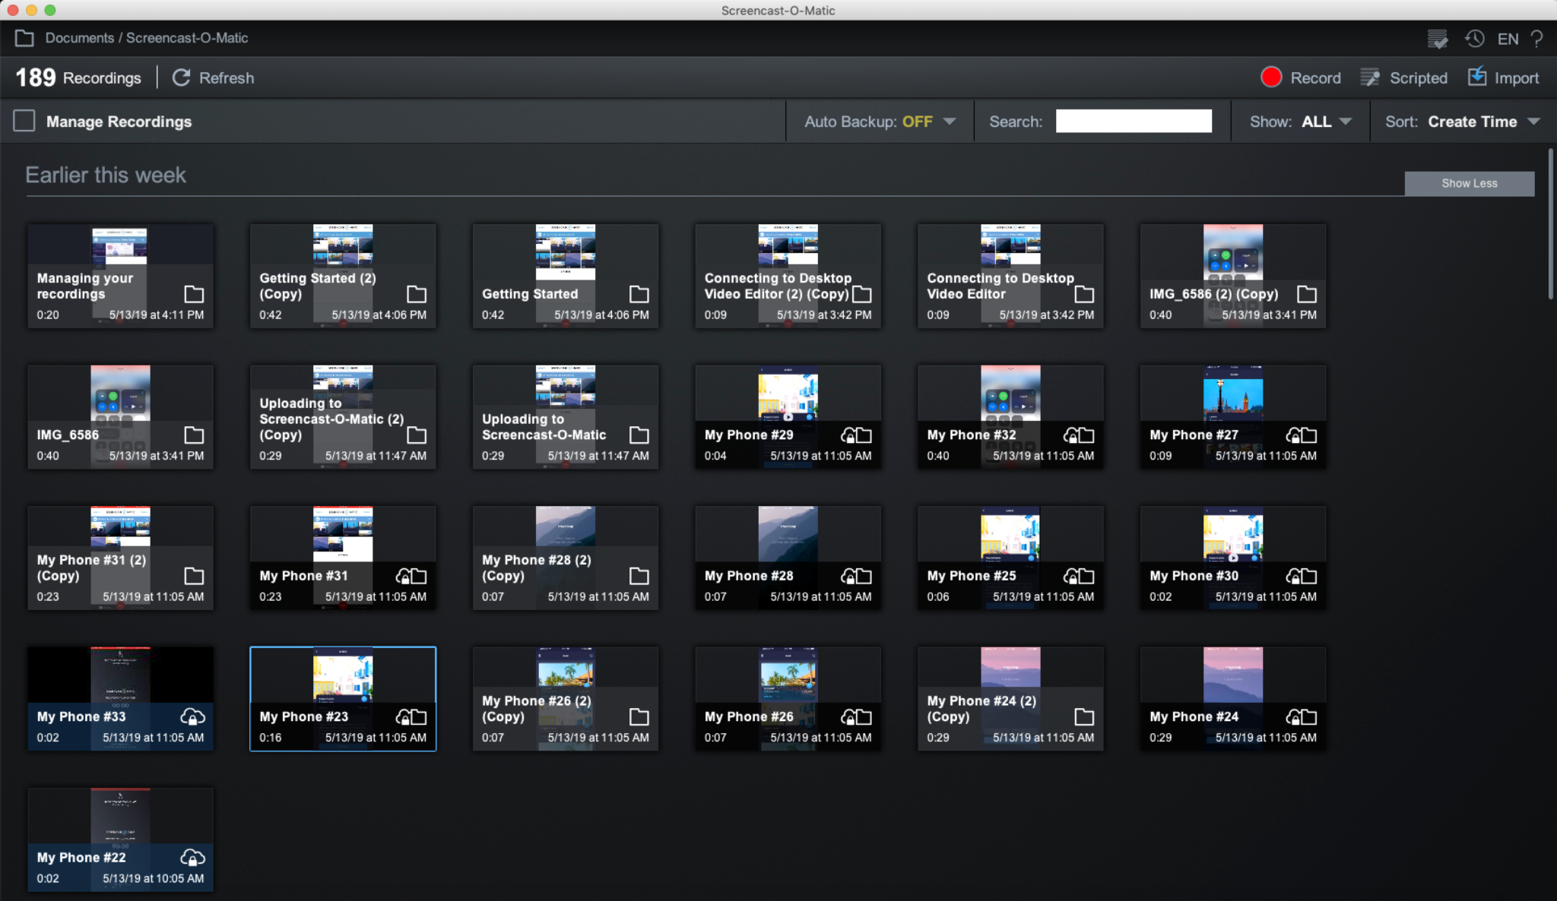
Task: Click folder icon on IMG_6586 card at 3:41 PM
Action: click(194, 435)
